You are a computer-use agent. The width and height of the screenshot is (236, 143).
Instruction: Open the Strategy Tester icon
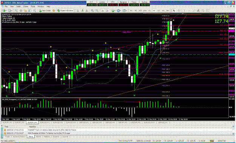(35, 11)
